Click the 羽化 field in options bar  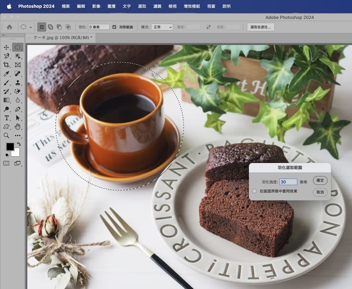(x=99, y=27)
